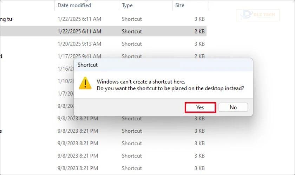Confirm with the Yes button
The height and width of the screenshot is (175, 295).
(x=201, y=107)
